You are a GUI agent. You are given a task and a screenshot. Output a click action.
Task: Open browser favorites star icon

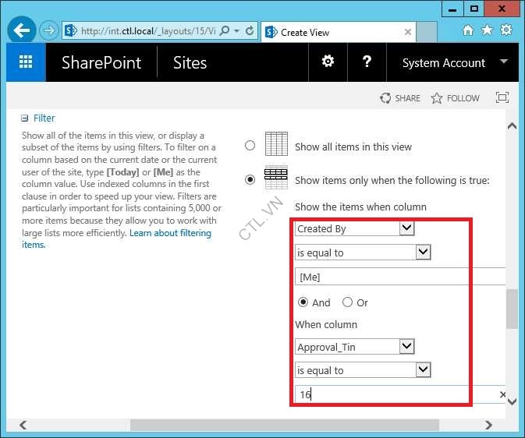pos(487,30)
